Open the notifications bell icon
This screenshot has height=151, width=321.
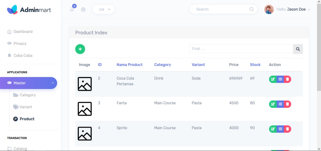[x=72, y=10]
